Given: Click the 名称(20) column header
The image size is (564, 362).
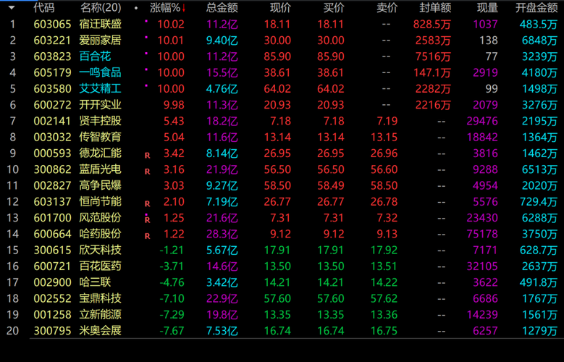Looking at the screenshot, I should tap(101, 7).
